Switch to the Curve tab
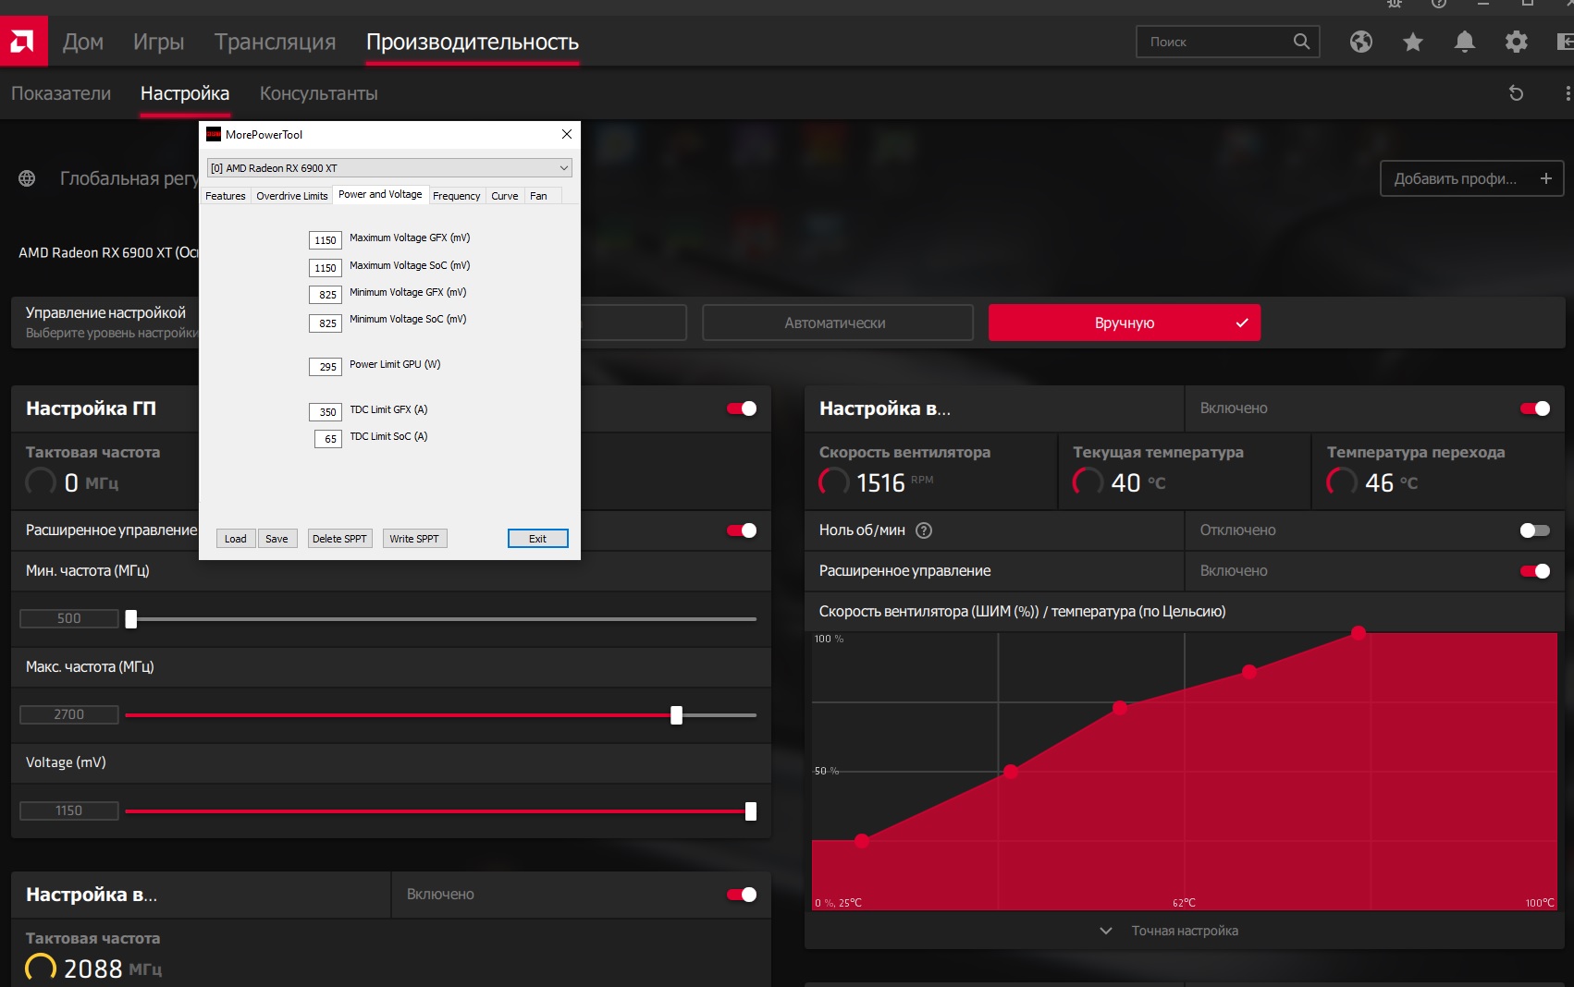The image size is (1574, 987). 505,196
